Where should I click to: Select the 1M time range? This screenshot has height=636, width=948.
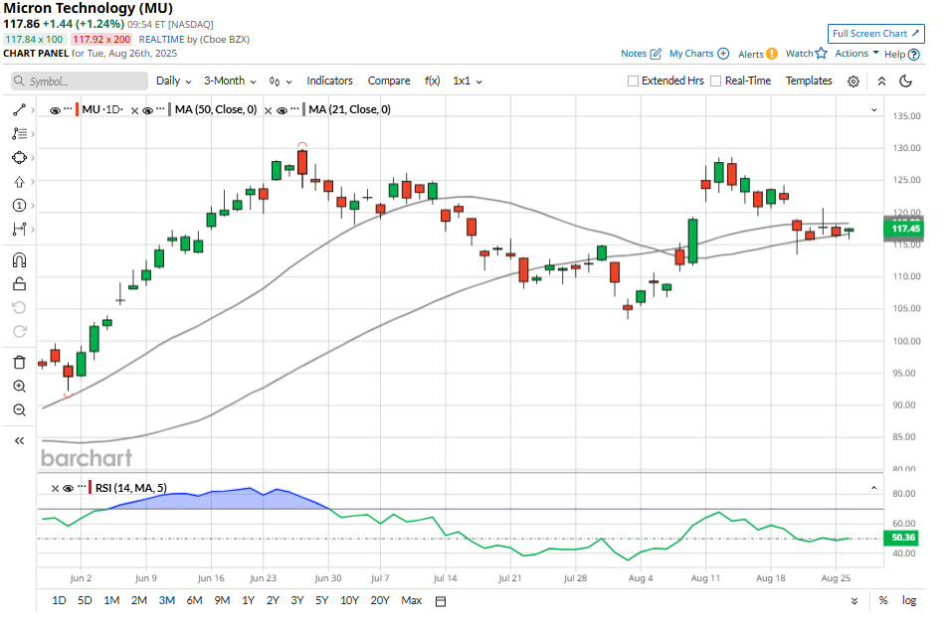tap(111, 600)
